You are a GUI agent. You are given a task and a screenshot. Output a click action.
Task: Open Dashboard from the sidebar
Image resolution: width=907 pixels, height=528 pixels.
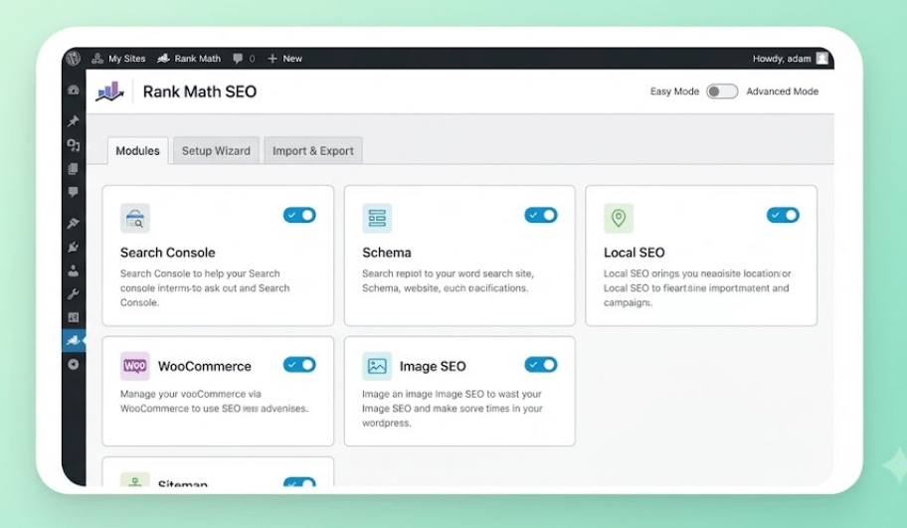click(x=74, y=89)
